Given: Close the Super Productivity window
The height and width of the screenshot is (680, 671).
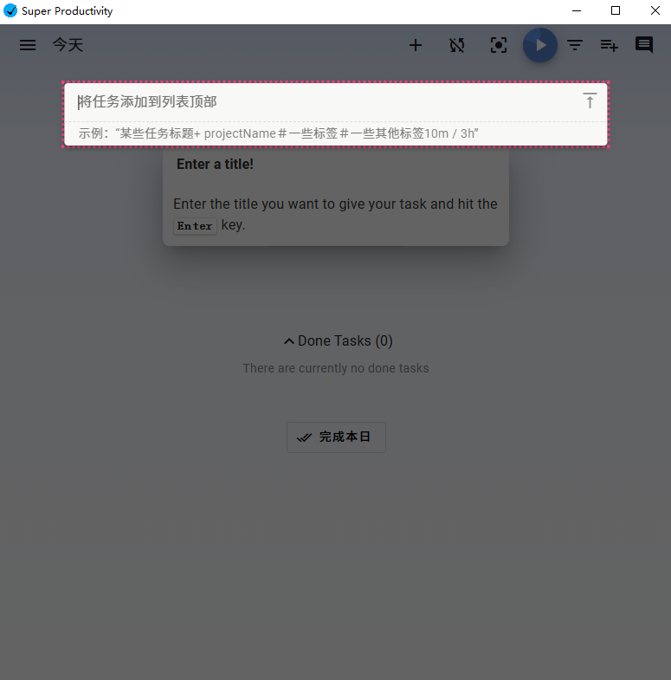Looking at the screenshot, I should (x=655, y=11).
